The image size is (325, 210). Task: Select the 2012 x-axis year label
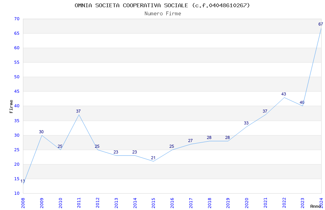[97, 202]
